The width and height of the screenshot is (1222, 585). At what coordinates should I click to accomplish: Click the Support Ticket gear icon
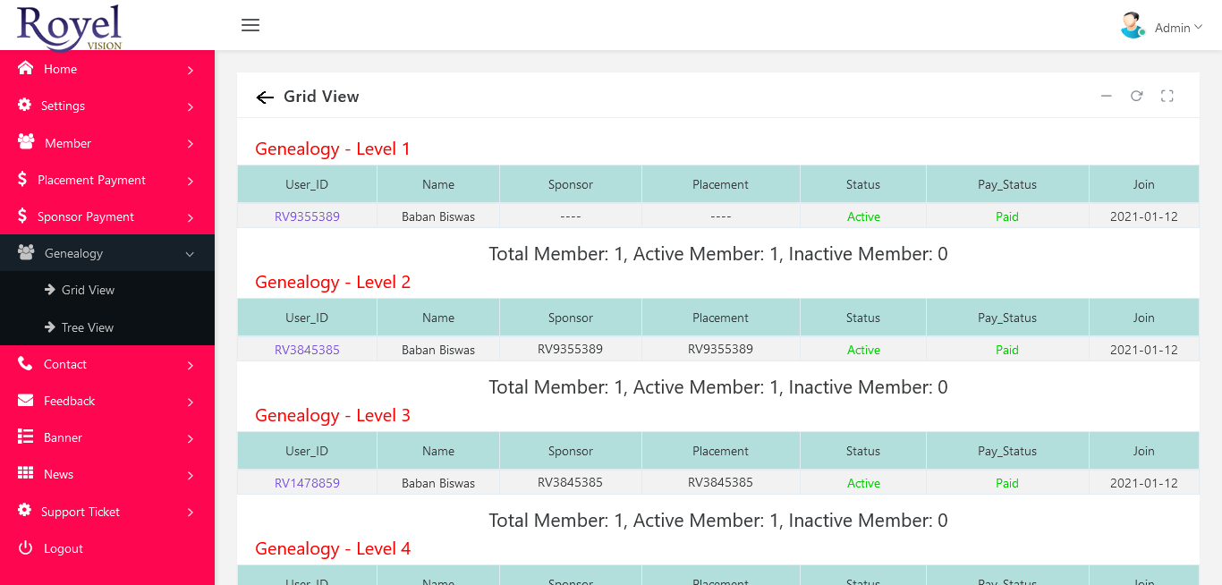coord(24,511)
